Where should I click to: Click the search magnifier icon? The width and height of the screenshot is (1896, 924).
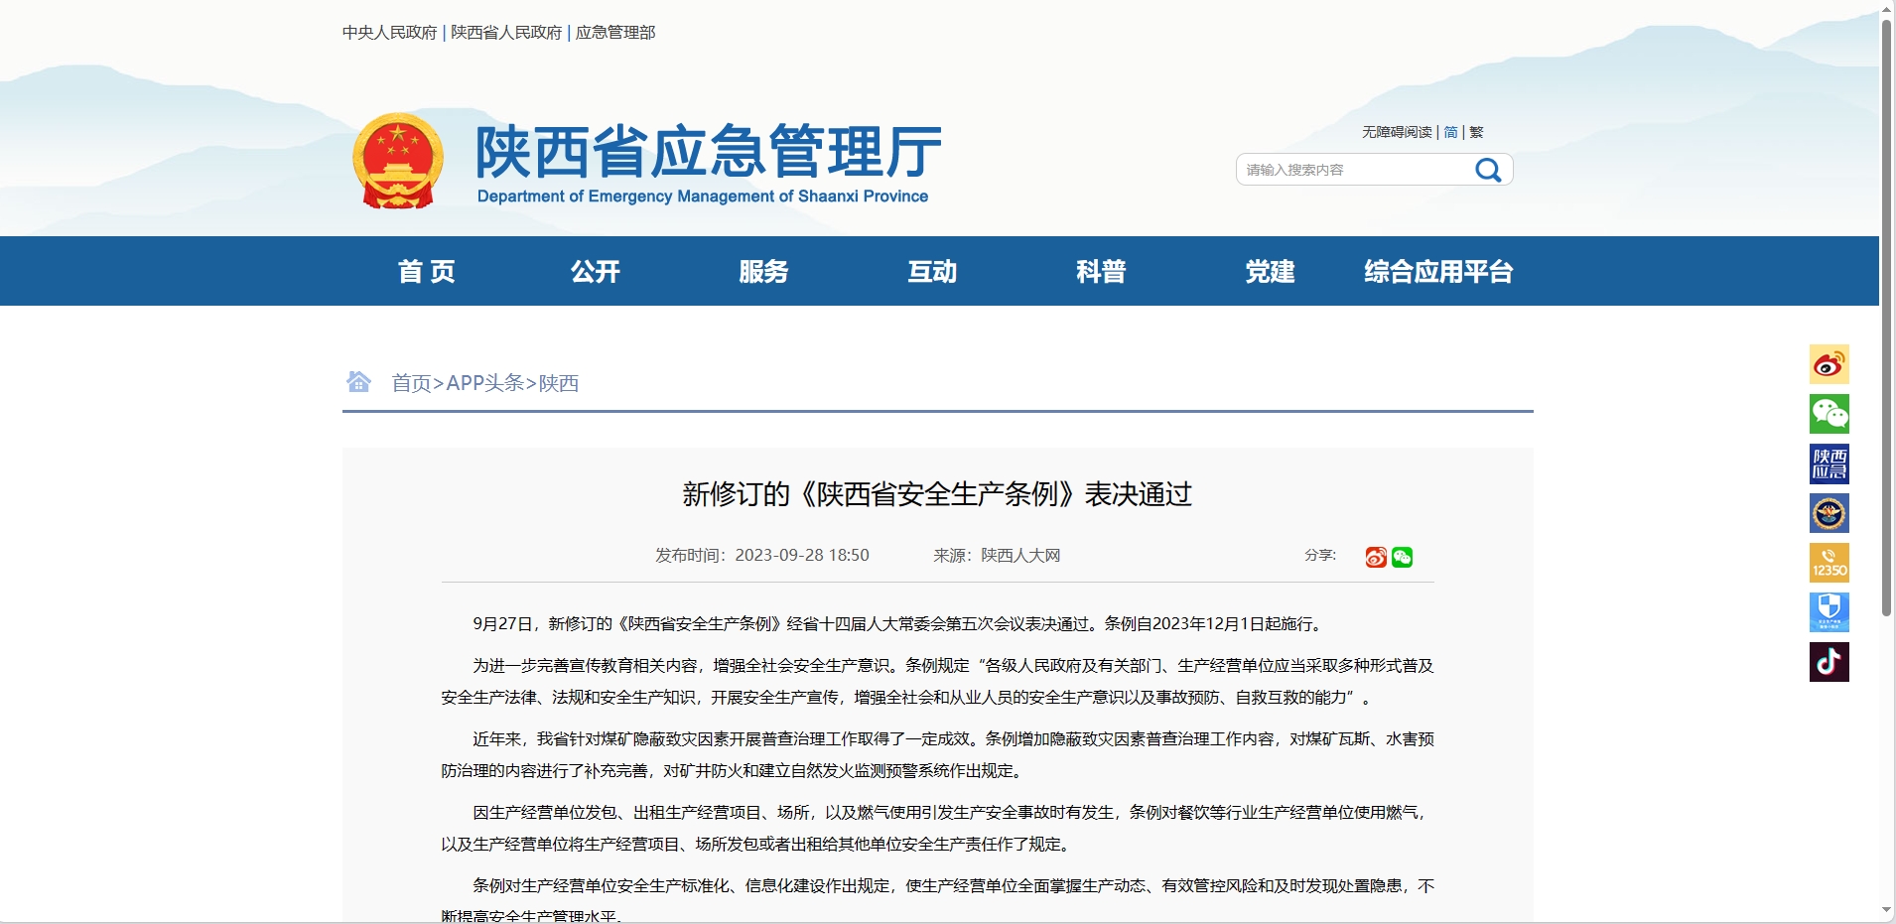click(1487, 170)
